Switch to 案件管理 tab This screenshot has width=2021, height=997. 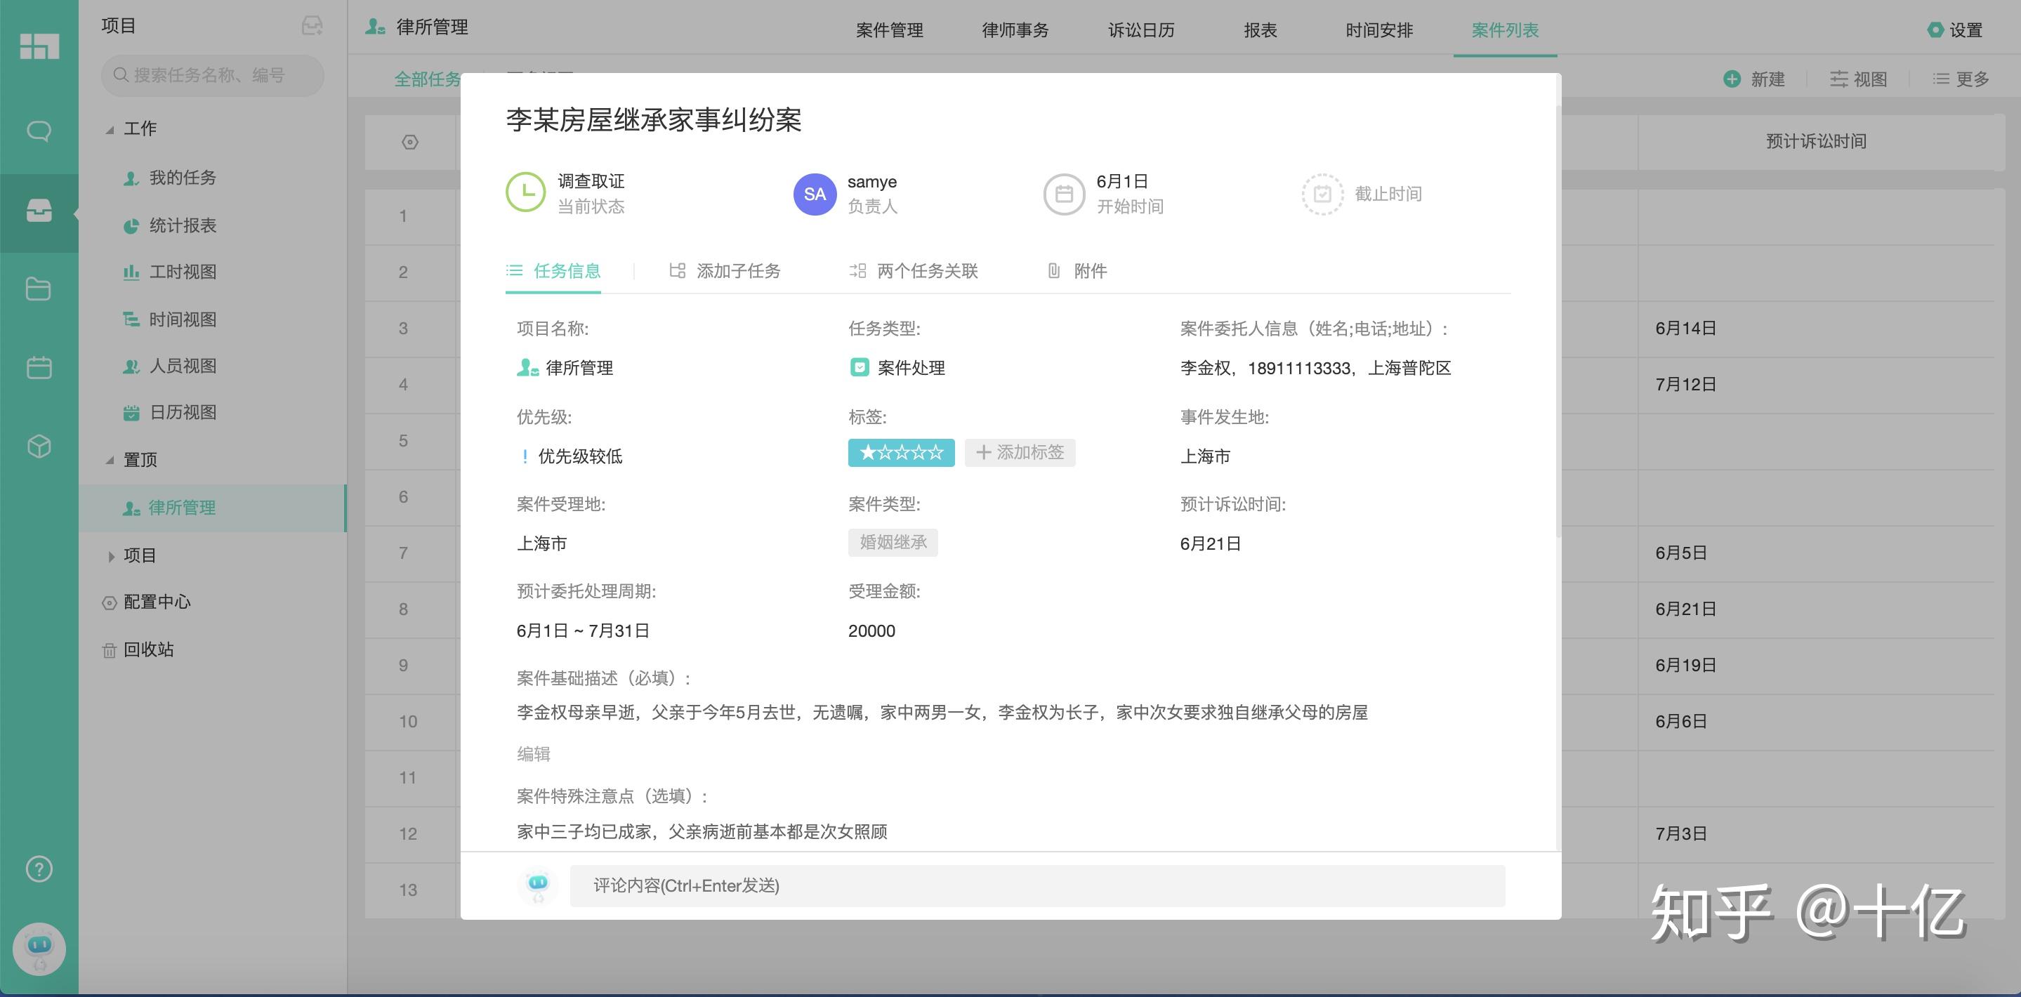point(889,29)
